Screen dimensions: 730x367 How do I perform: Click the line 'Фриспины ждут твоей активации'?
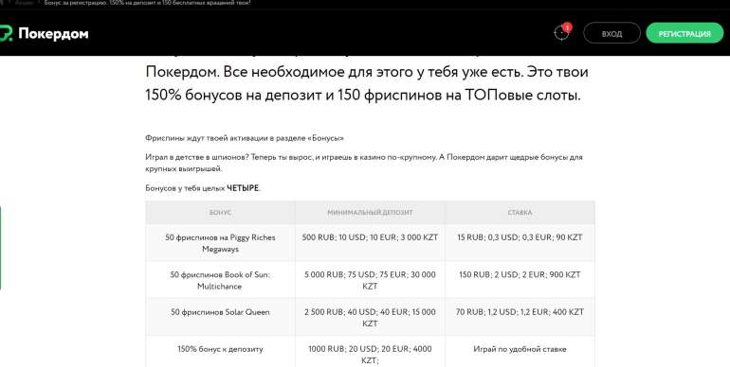coord(245,138)
